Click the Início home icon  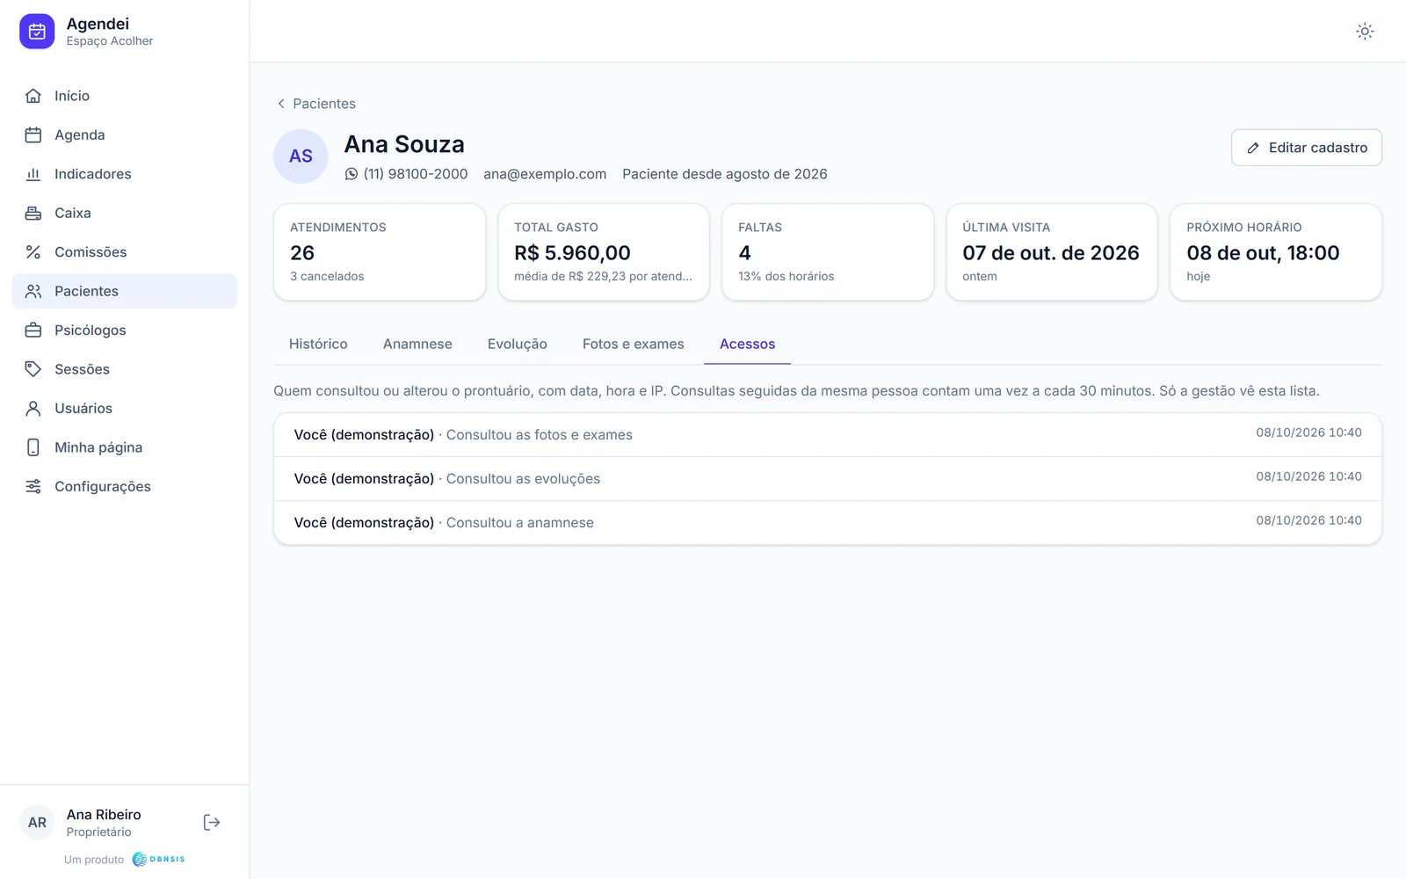[x=33, y=96]
